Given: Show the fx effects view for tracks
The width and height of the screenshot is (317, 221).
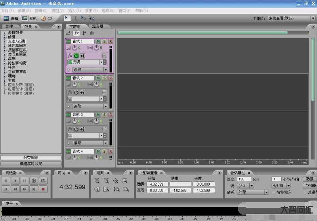Looking at the screenshot, I should click(x=76, y=33).
